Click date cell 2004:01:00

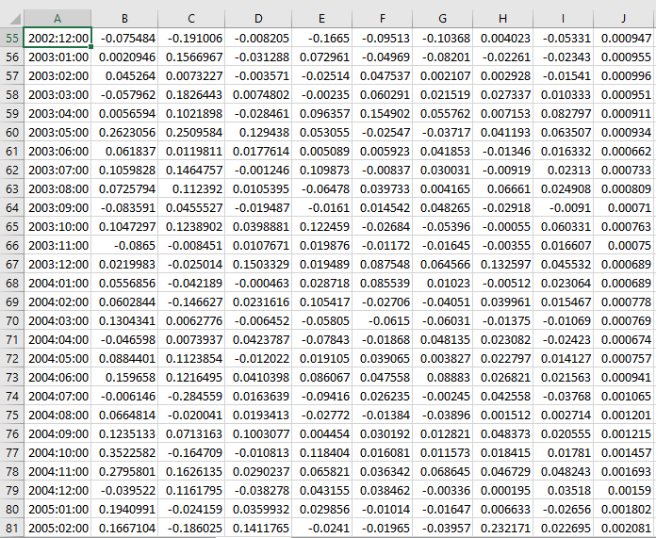click(x=57, y=283)
